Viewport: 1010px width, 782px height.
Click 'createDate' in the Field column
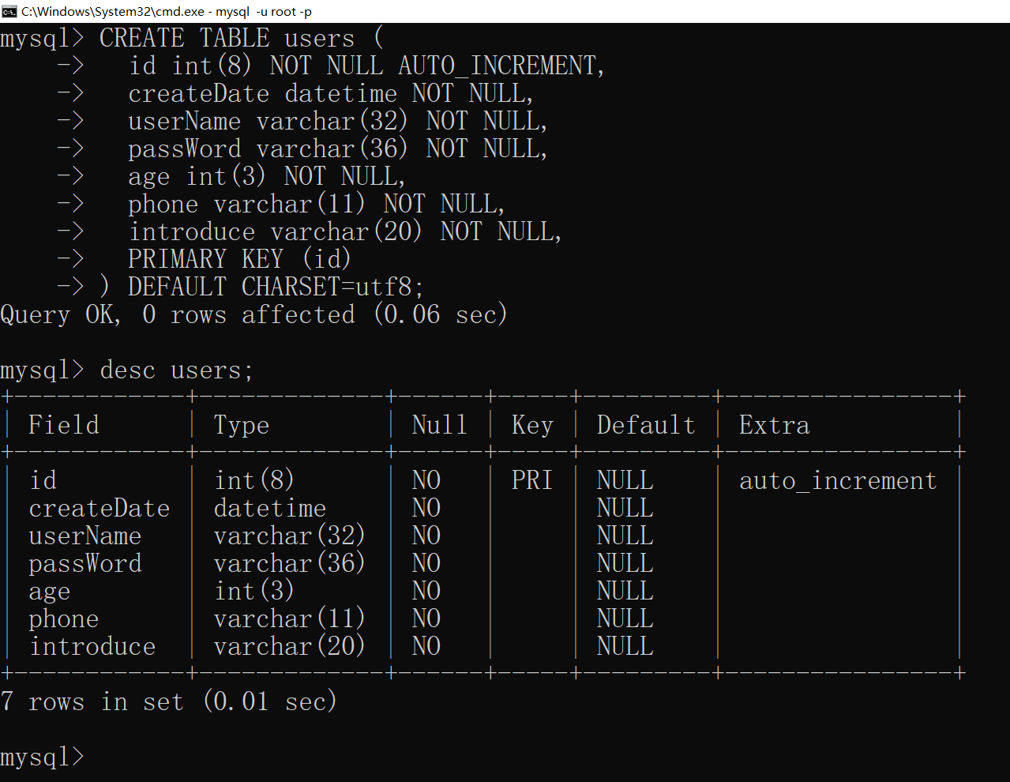99,508
